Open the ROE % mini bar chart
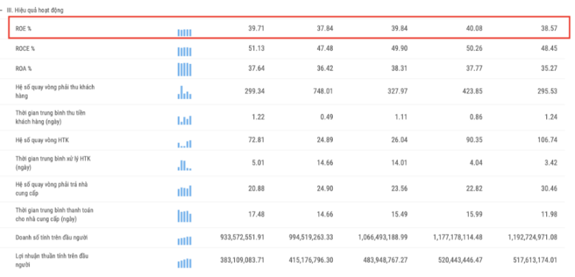This screenshot has height=277, width=575. click(x=184, y=32)
